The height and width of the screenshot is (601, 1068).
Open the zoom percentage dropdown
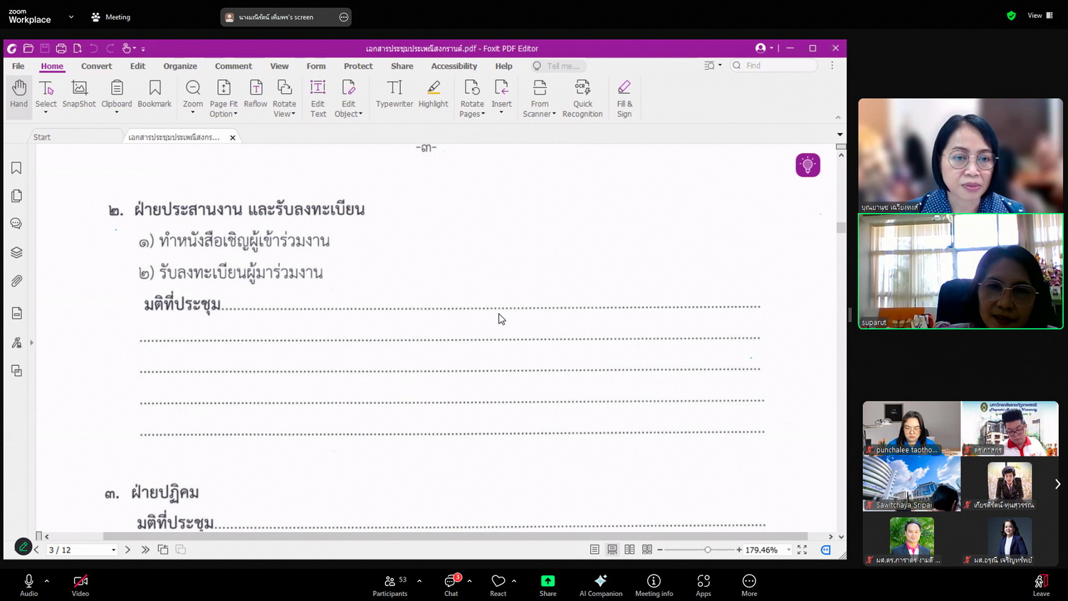coord(788,550)
